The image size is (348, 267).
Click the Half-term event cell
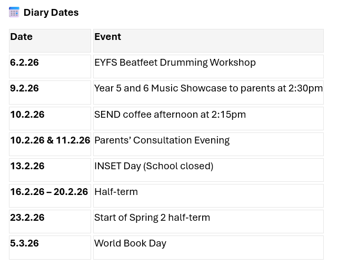(116, 192)
